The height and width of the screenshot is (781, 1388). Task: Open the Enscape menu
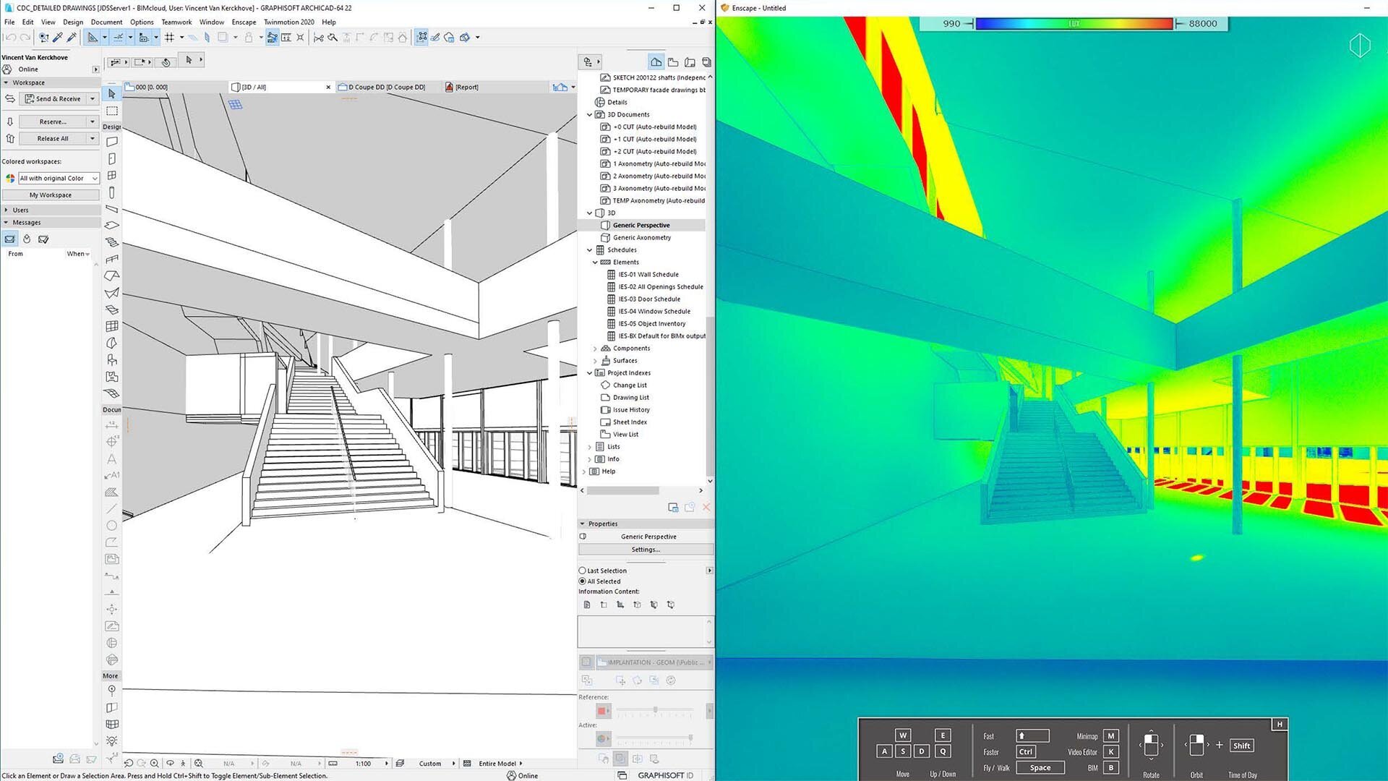[244, 22]
